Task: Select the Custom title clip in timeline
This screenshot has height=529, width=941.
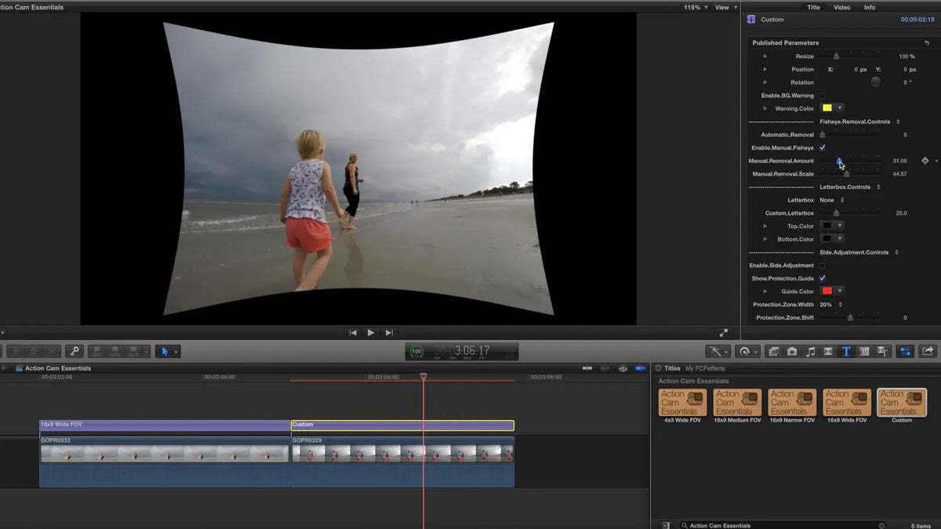Action: click(x=402, y=426)
